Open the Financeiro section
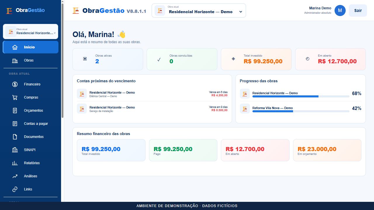 [x=31, y=84]
